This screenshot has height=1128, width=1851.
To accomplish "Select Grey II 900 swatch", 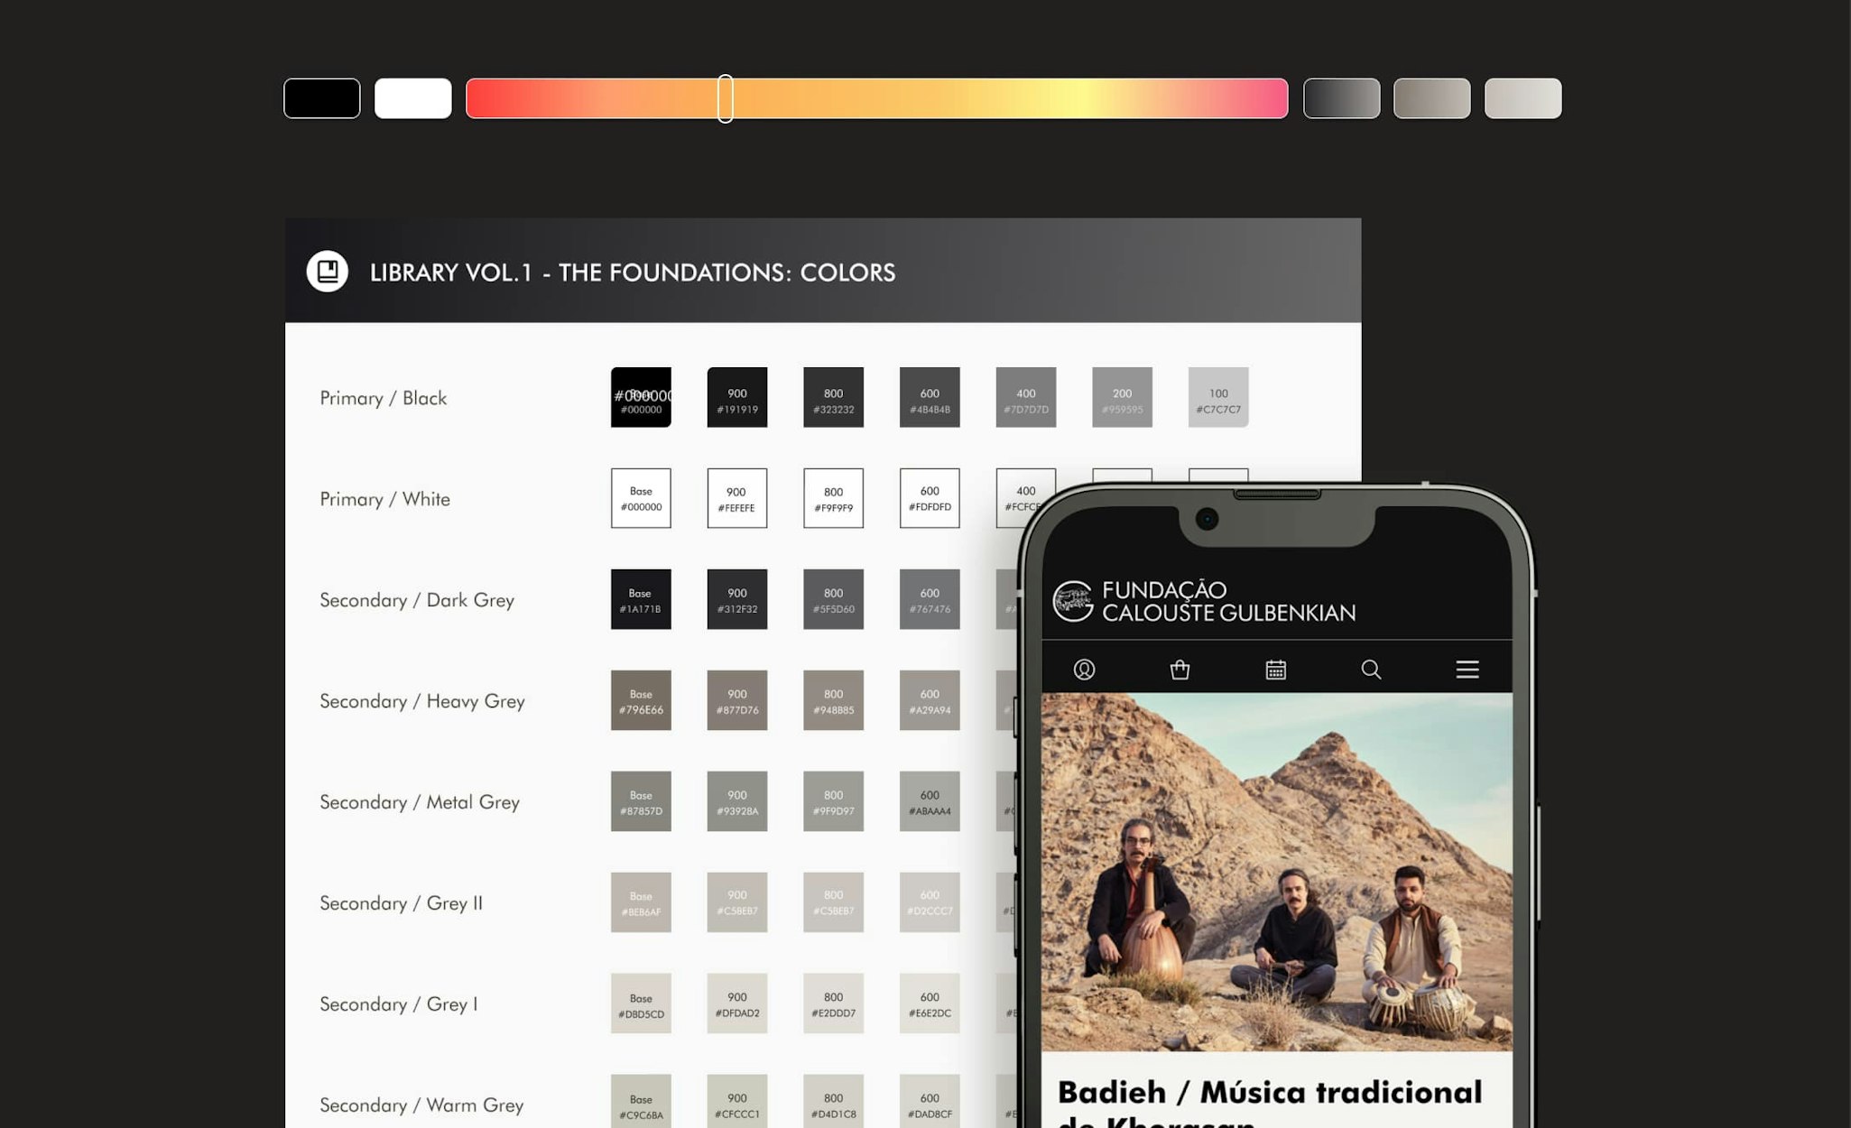I will [x=737, y=902].
